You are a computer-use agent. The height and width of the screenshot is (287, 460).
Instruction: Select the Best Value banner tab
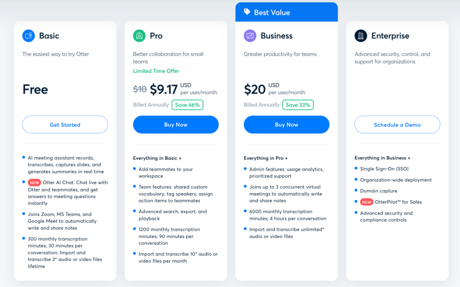286,12
